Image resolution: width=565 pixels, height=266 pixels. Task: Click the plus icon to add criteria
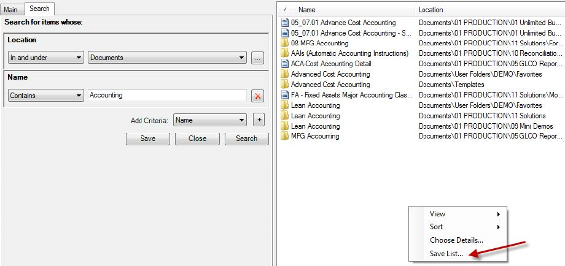tap(259, 120)
